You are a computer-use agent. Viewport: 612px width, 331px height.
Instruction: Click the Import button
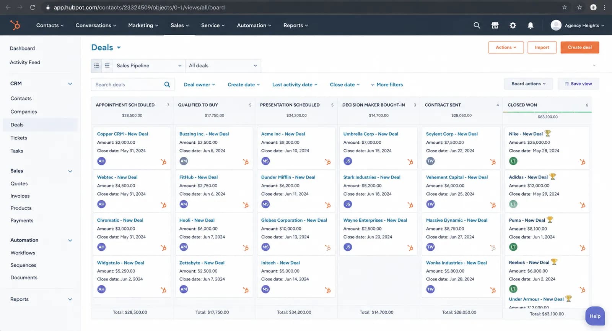(542, 47)
